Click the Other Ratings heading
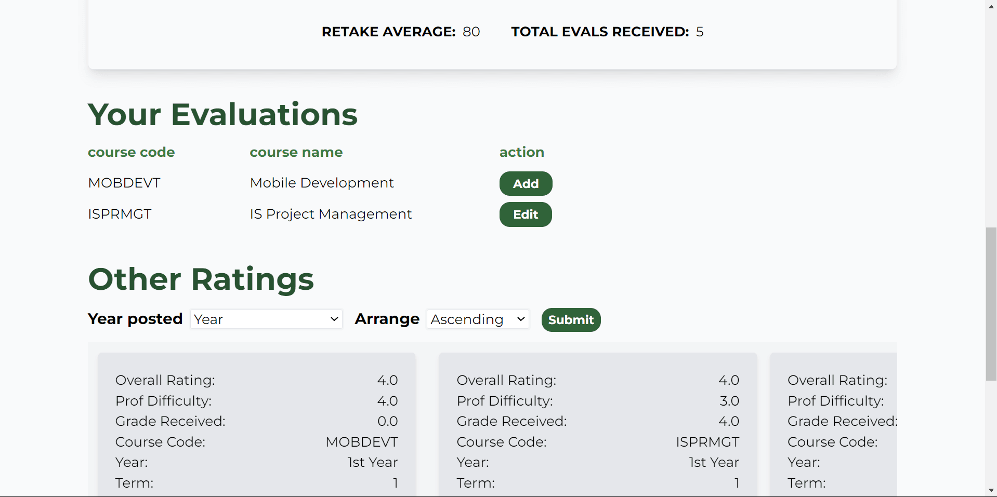 point(201,279)
